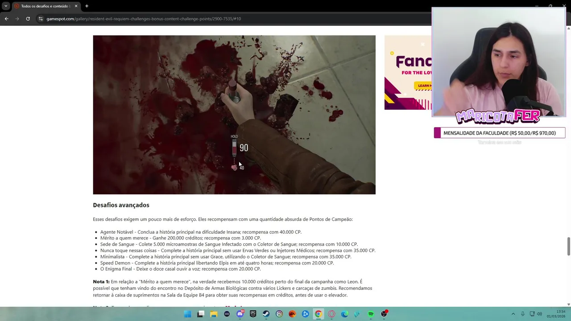This screenshot has width=571, height=321.
Task: Click the 'Mensalidade da Faculdade' donation goal bar
Action: (500, 133)
